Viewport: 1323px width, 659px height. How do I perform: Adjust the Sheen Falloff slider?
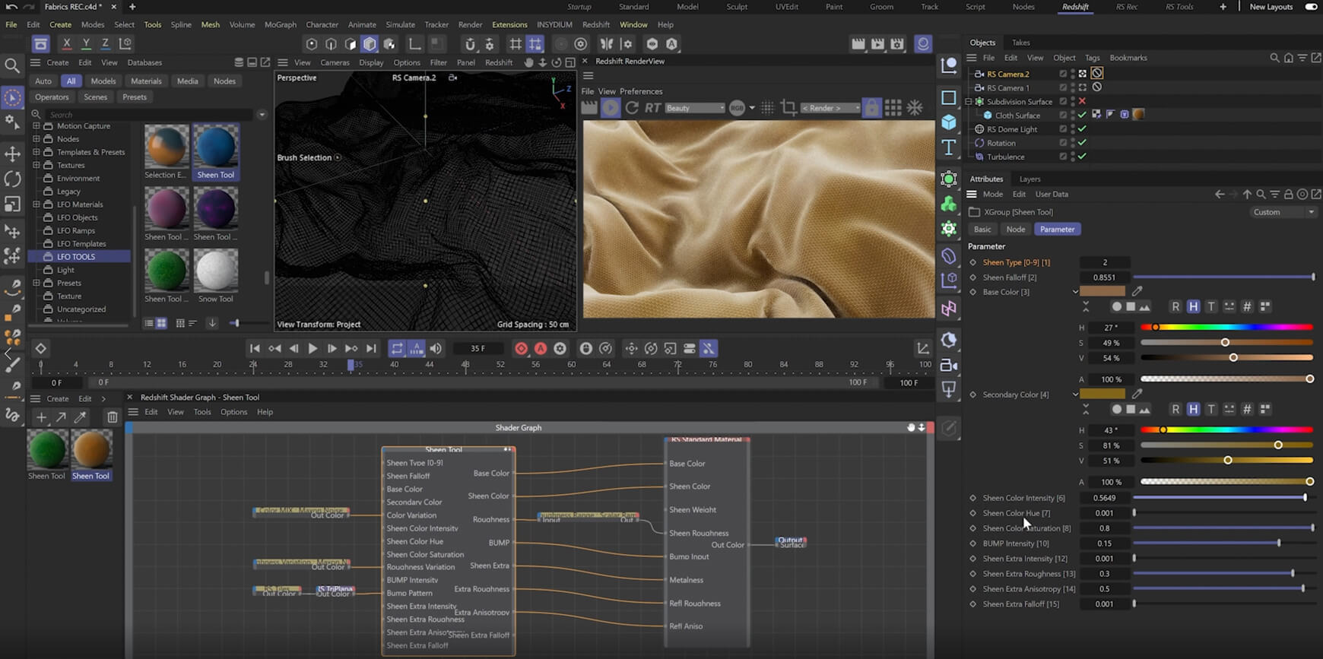click(x=1223, y=277)
